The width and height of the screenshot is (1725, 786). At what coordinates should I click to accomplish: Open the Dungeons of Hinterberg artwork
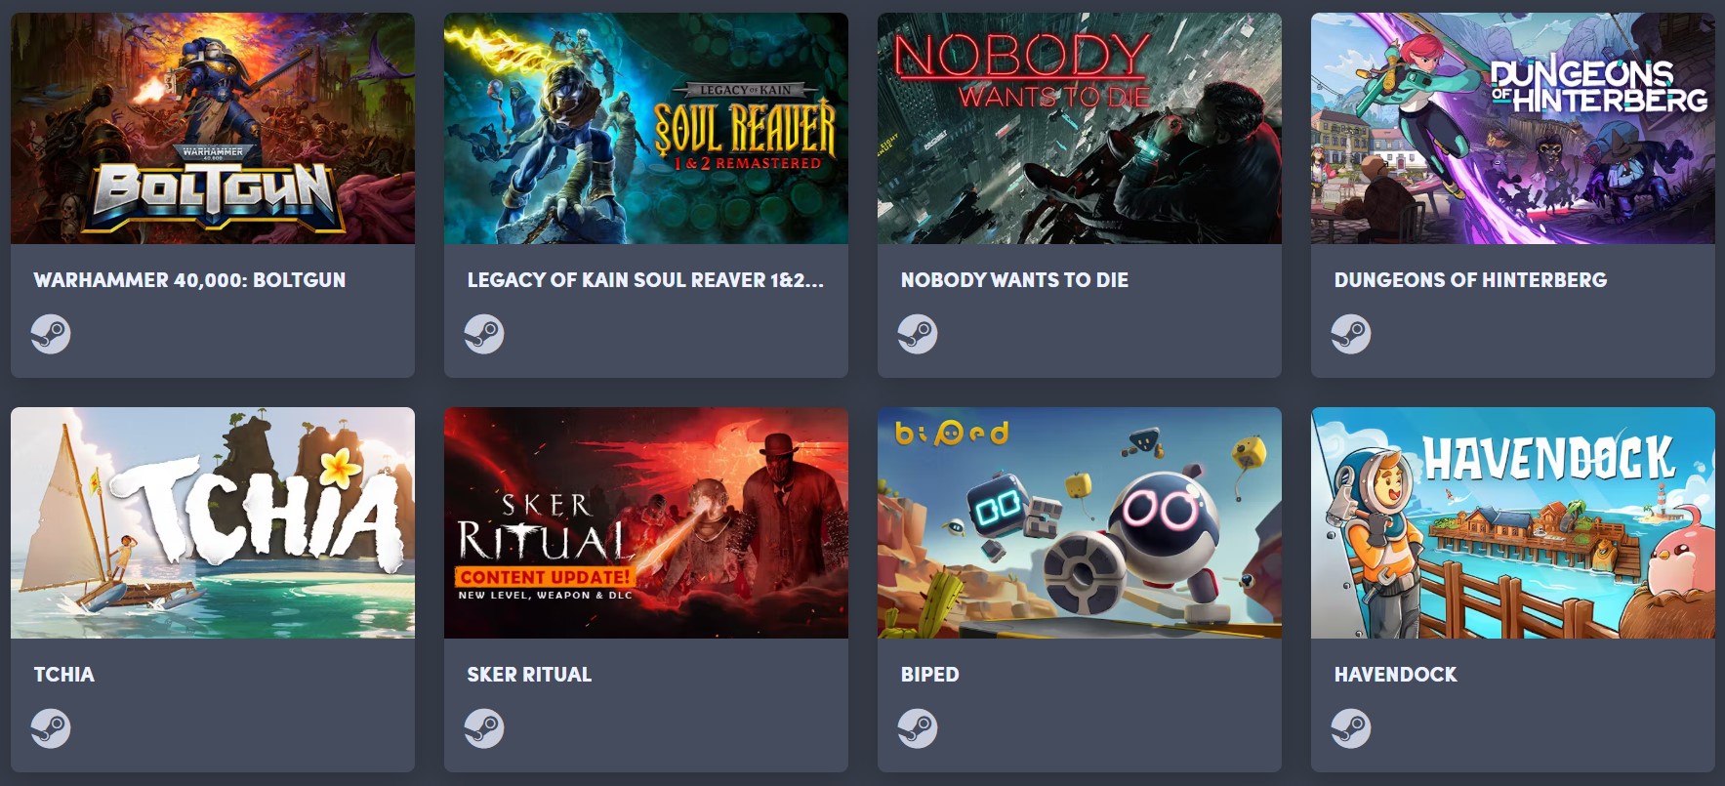[x=1513, y=128]
